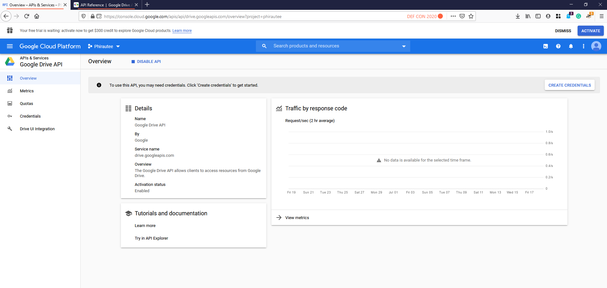Expand the search bar dropdown arrow
Screen dimensions: 607x288
(404, 46)
